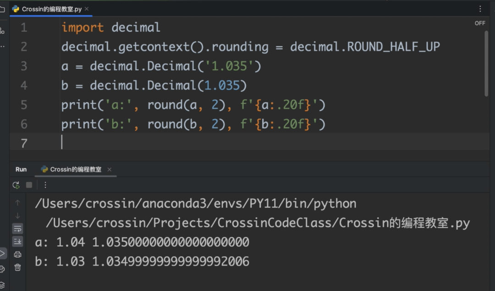Rerun the Crossin script
This screenshot has width=495, height=291.
(16, 185)
